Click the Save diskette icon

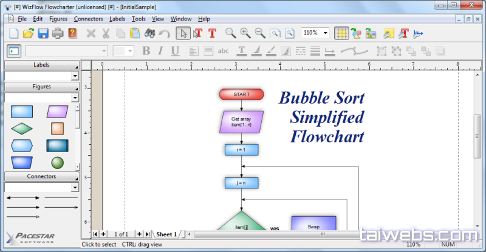[x=43, y=33]
